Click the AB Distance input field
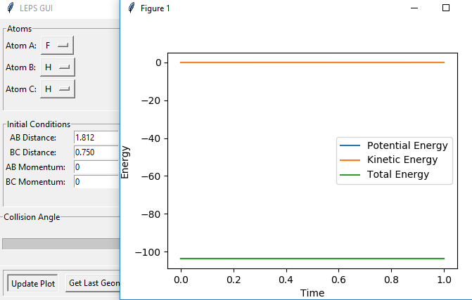472x300 pixels. point(96,137)
